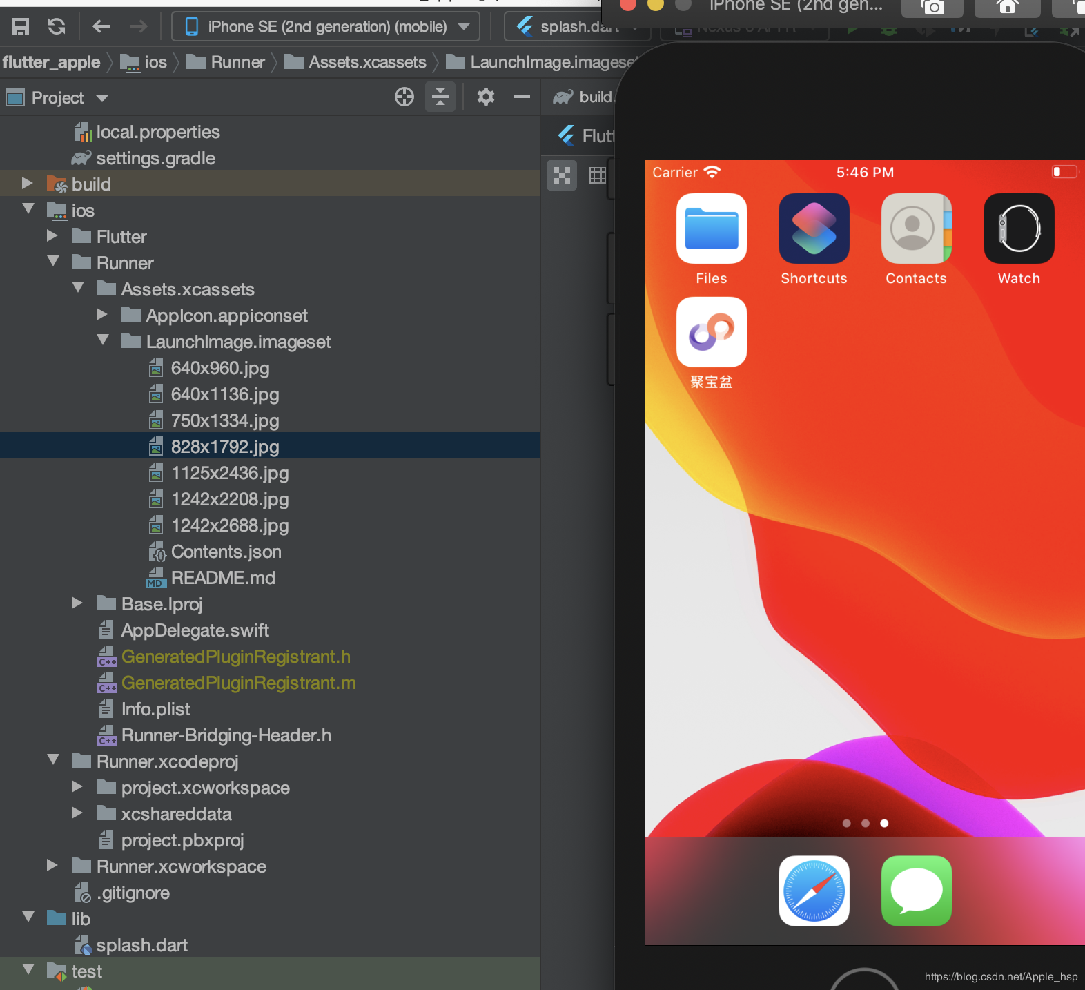This screenshot has width=1085, height=990.
Task: Collapse the Runner.xcodeproj folder
Action: pos(53,759)
